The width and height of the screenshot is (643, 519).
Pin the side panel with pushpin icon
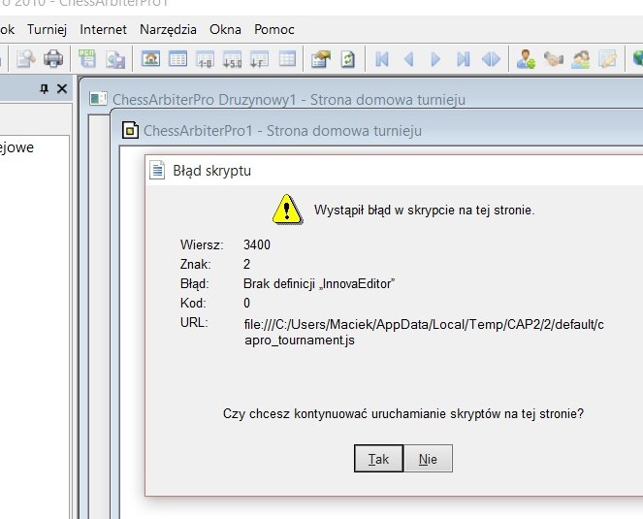(x=45, y=88)
